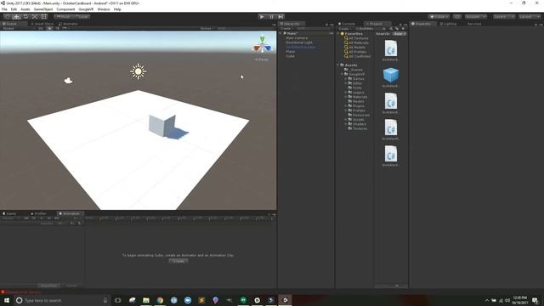Select Plane in Hierarchy
Viewport: 544px width, 306px height.
(x=291, y=51)
